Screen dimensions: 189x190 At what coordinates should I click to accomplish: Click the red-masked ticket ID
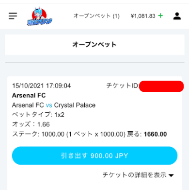tap(161, 86)
